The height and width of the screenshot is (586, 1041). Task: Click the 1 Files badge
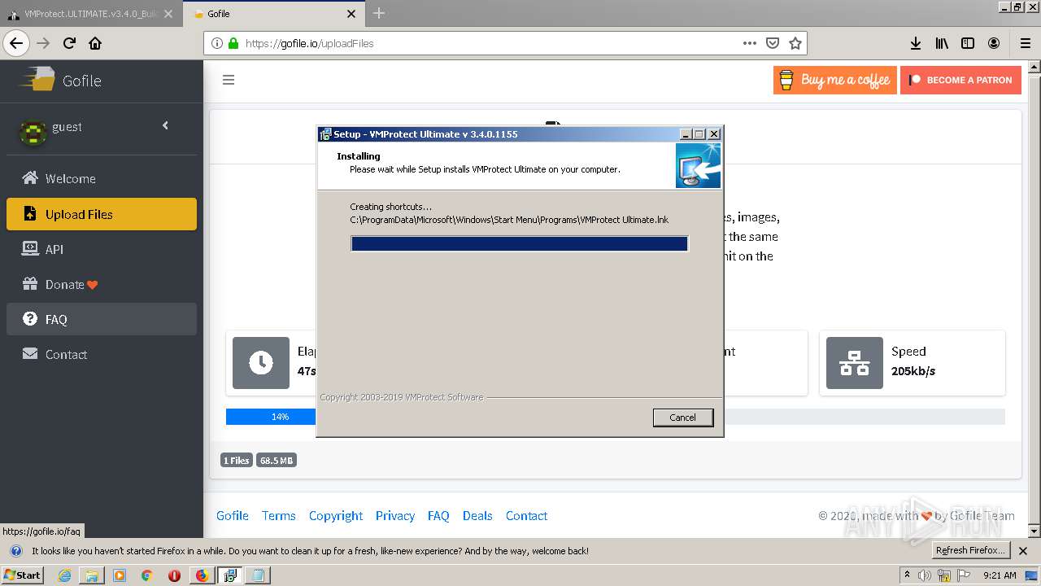click(x=237, y=461)
